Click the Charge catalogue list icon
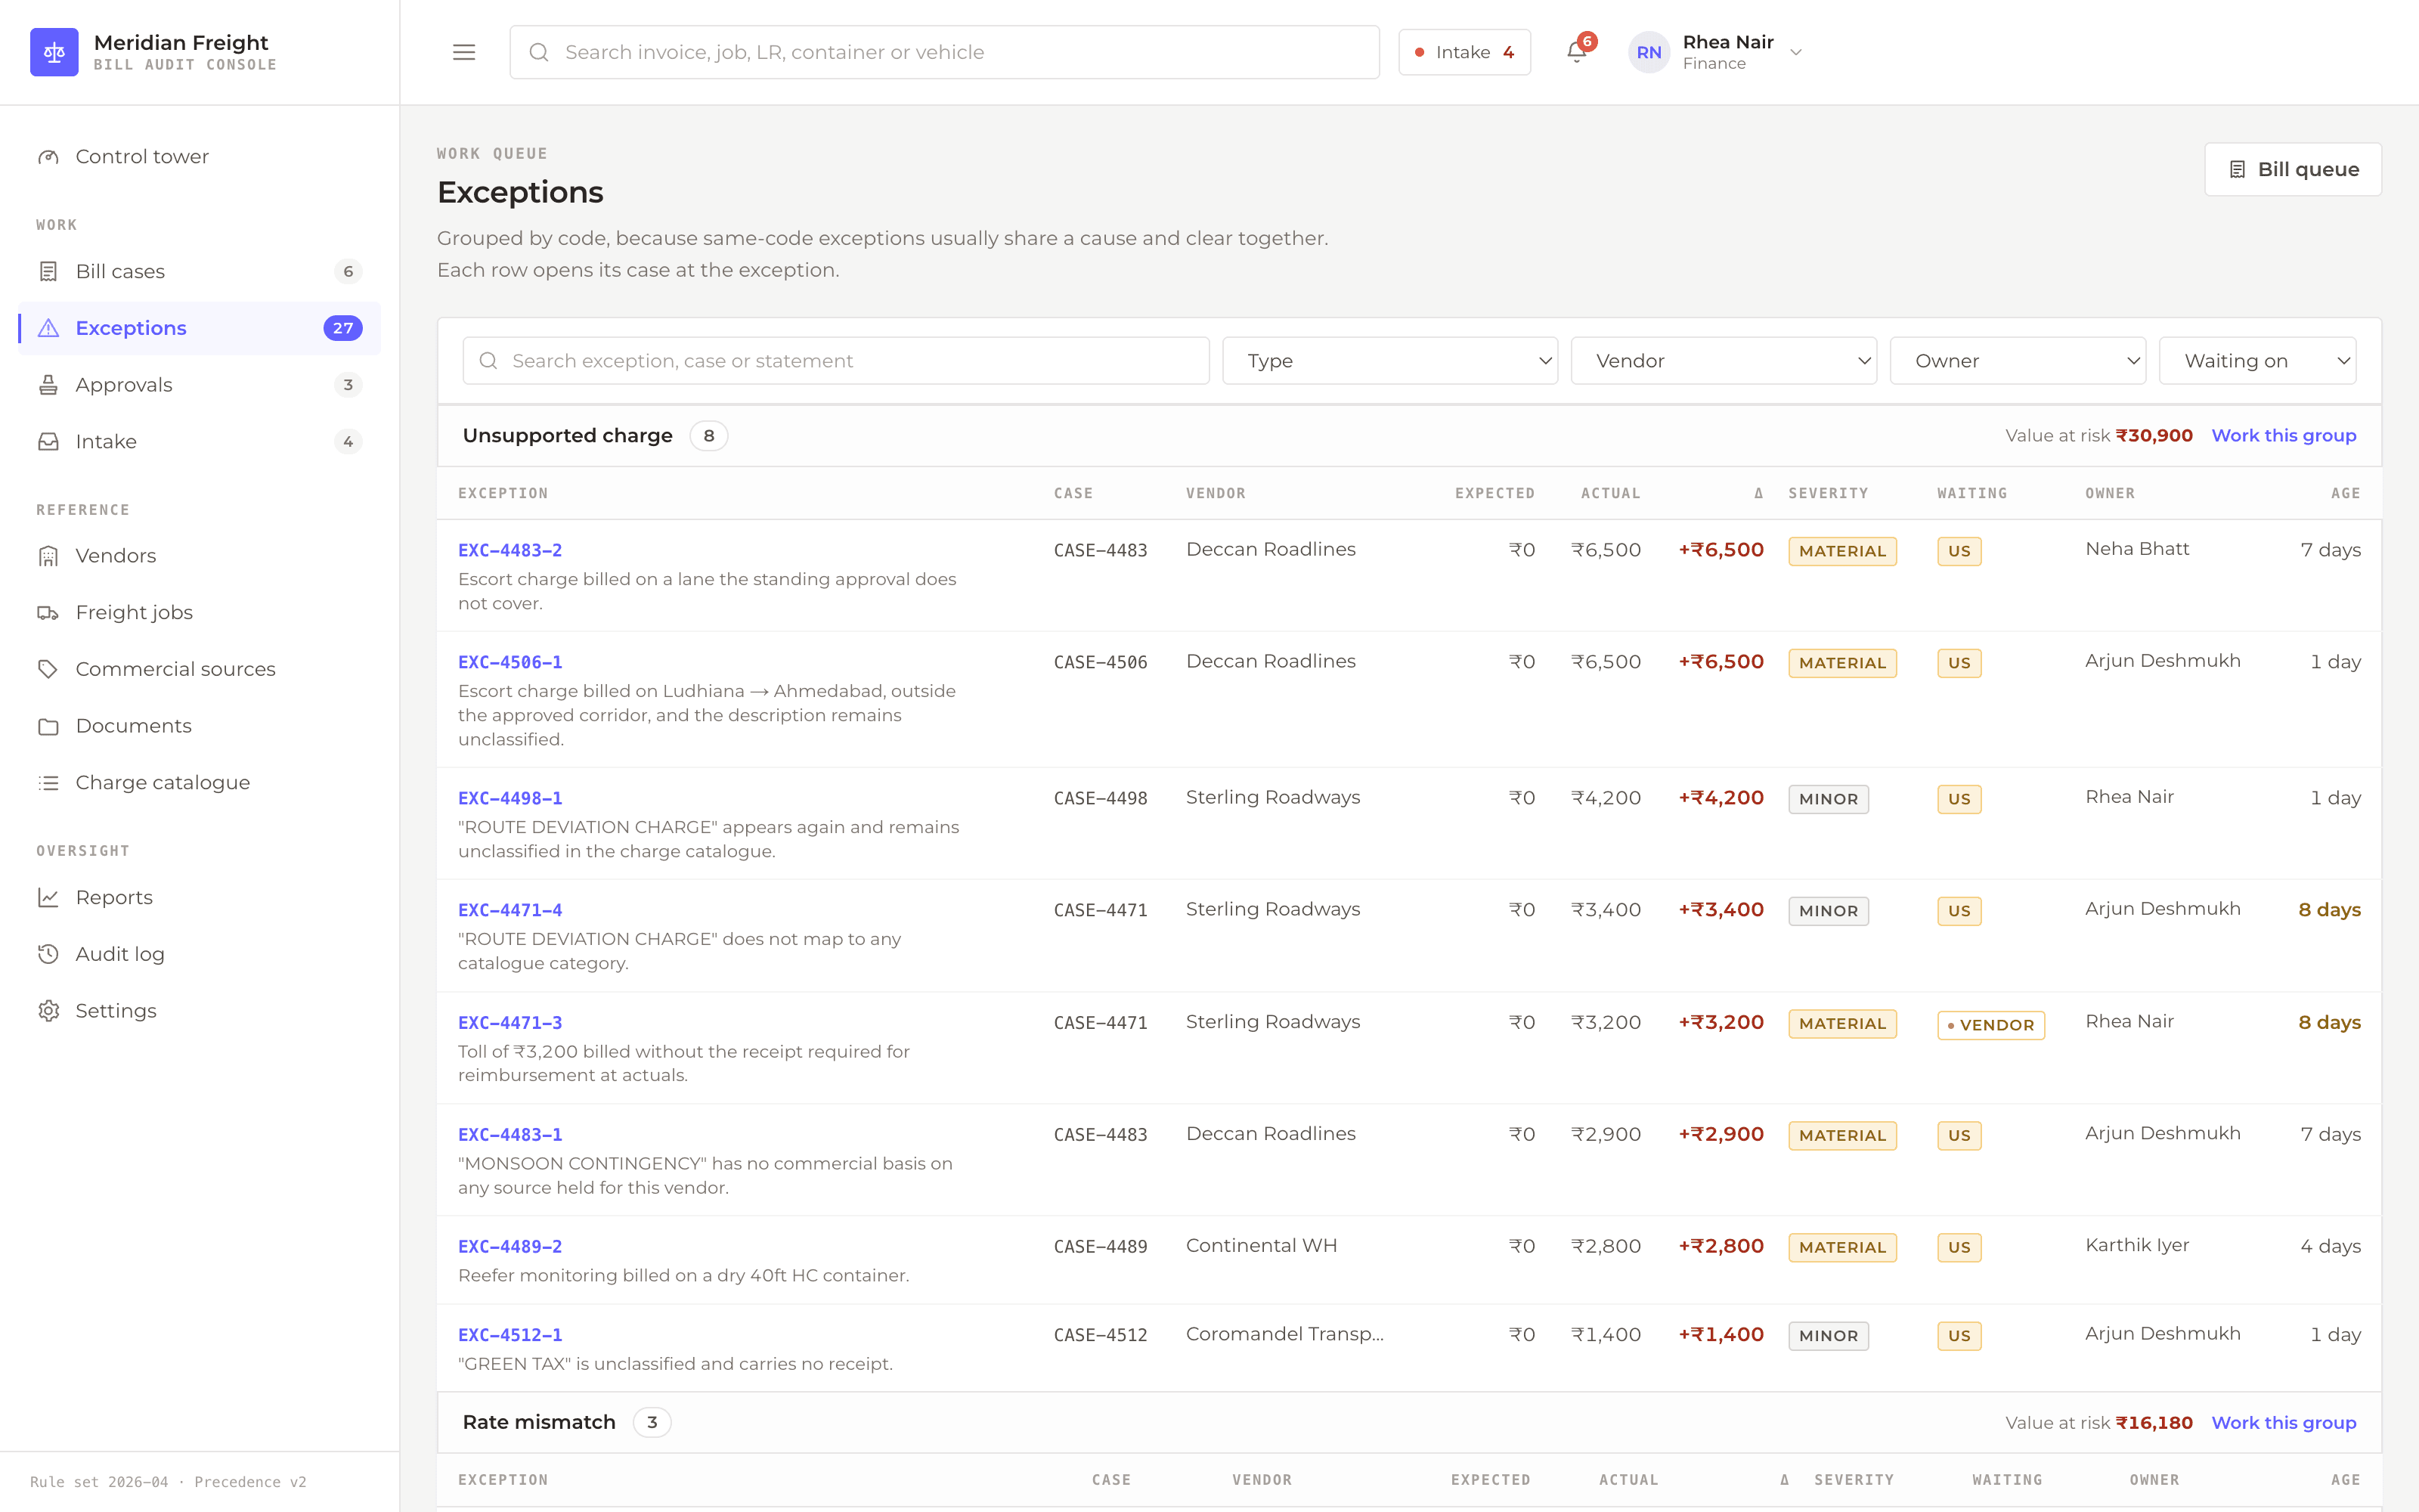 (48, 783)
